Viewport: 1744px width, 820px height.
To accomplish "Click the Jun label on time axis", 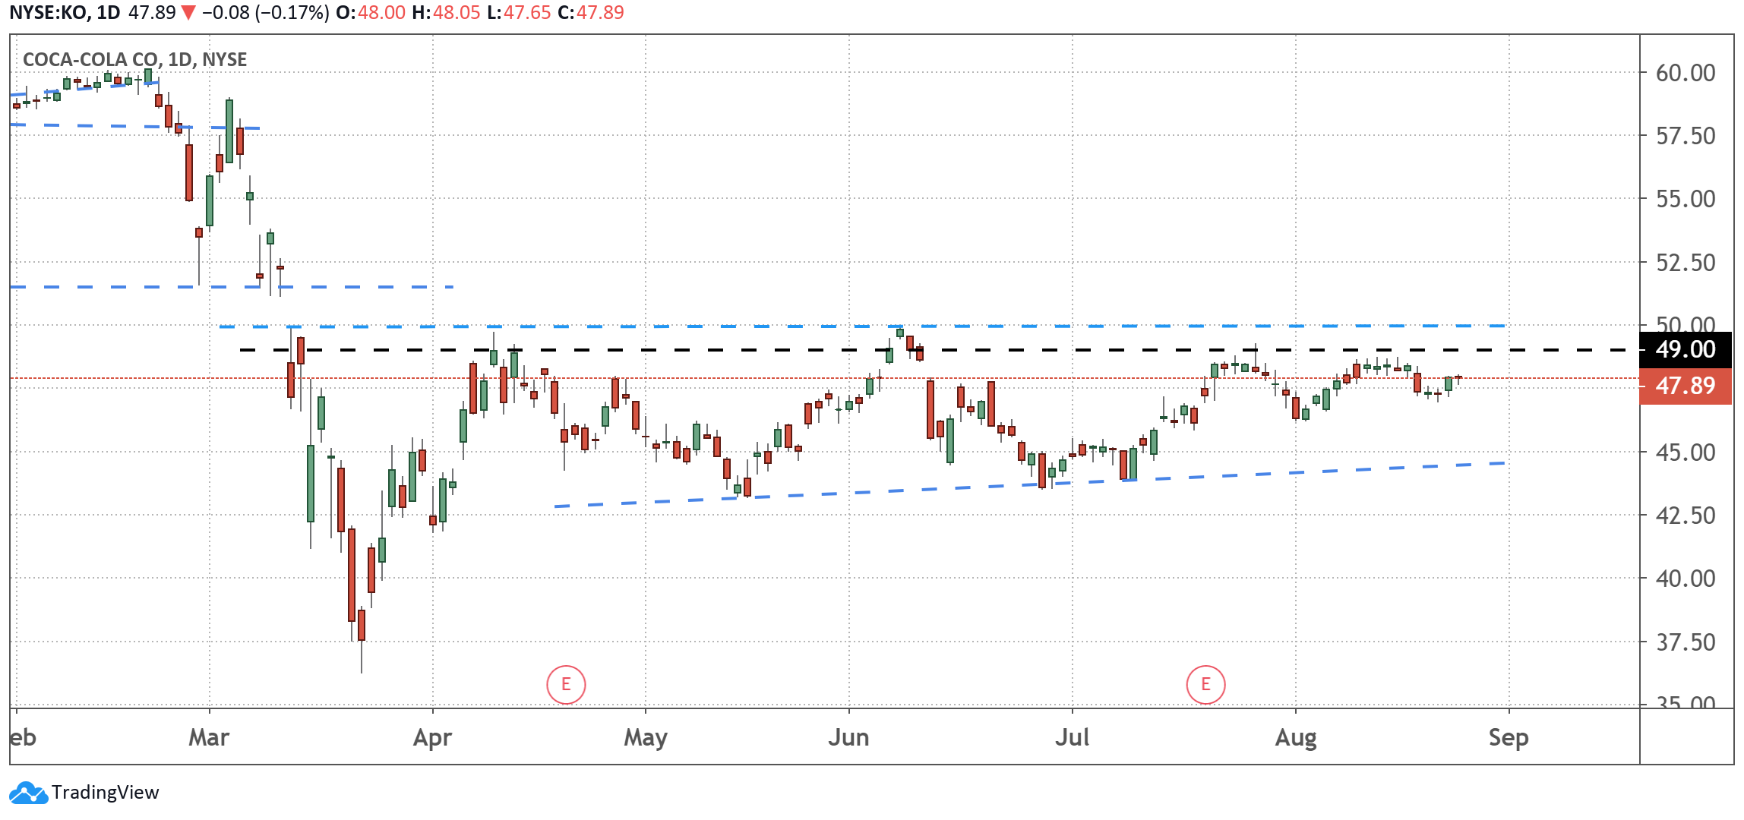I will click(848, 737).
